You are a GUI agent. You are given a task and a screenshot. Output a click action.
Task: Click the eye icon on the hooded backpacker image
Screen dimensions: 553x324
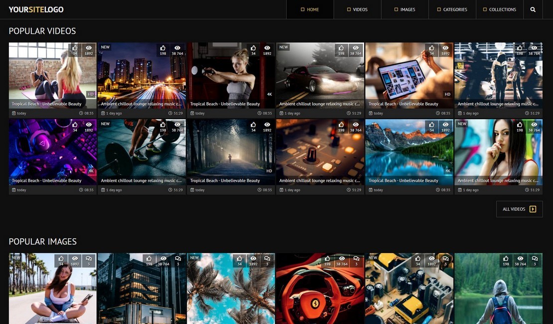click(520, 258)
